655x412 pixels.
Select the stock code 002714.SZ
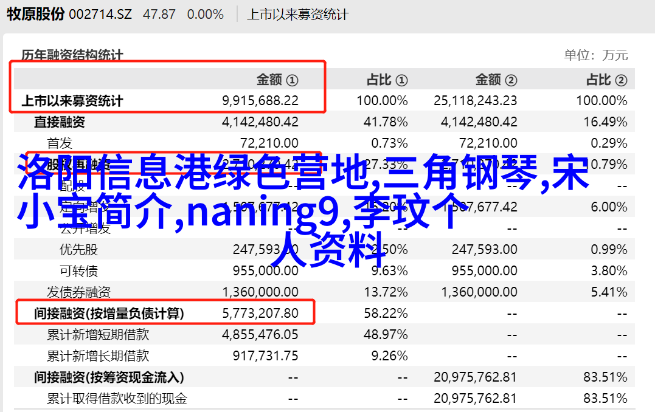(100, 15)
